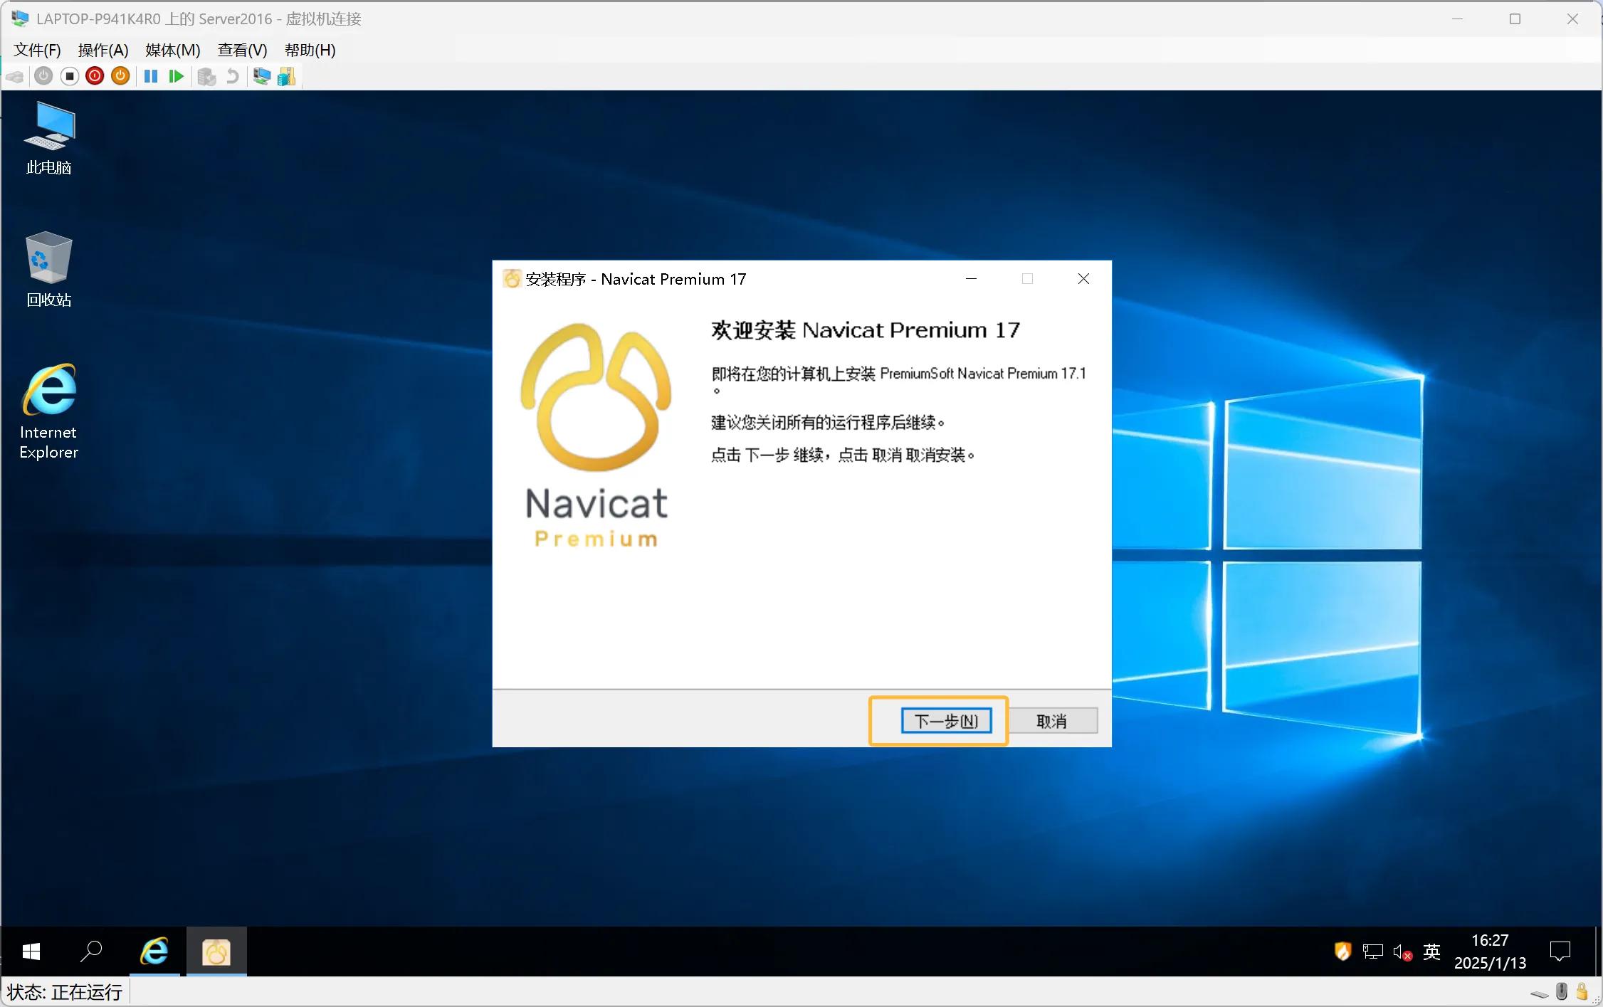Click the installer title bar Navicat icon
The image size is (1603, 1007).
tap(512, 279)
